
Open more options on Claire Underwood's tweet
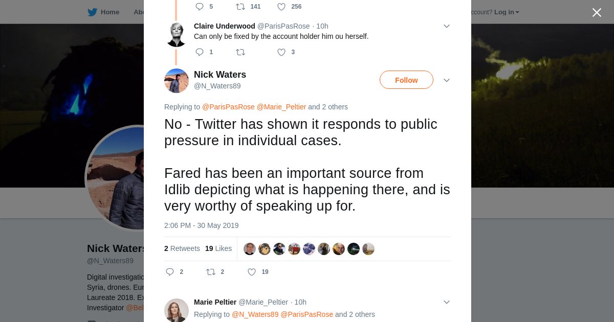pos(446,26)
